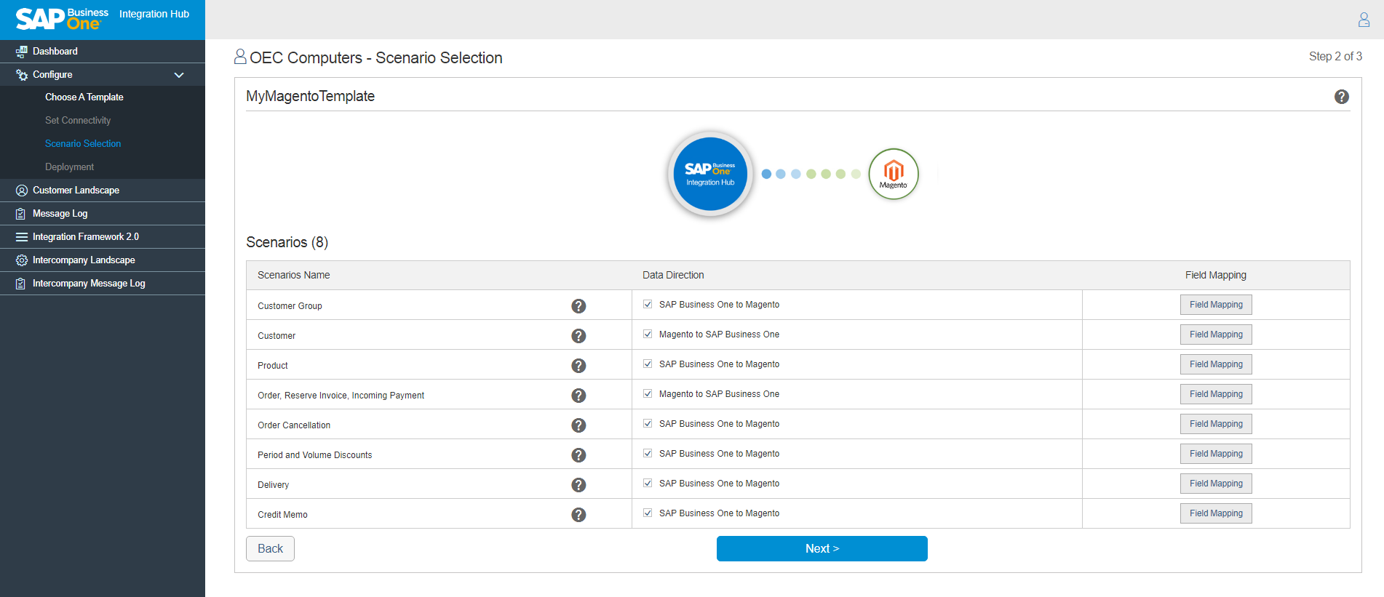Open the Message Log menu item
Image resolution: width=1384 pixels, height=597 pixels.
click(x=60, y=214)
